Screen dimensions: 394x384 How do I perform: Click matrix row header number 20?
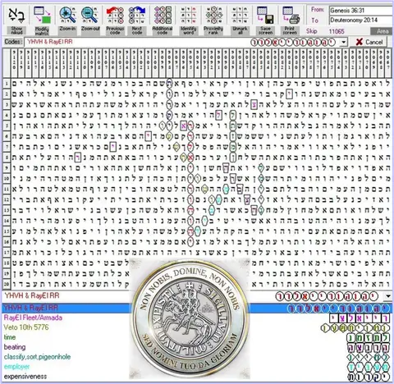click(x=7, y=284)
